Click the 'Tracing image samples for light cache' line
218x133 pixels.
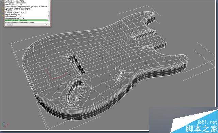pyautogui.click(x=26, y=7)
